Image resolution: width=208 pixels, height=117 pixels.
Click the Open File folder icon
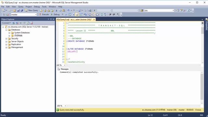[x=14, y=10]
